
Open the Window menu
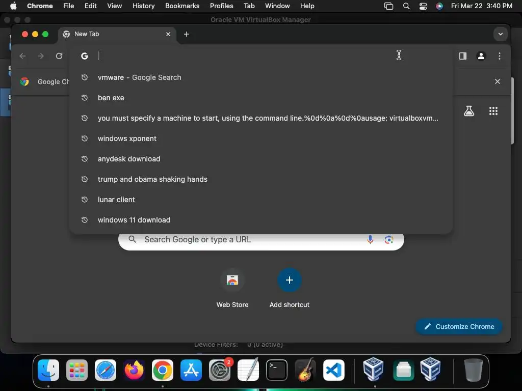pos(277,6)
